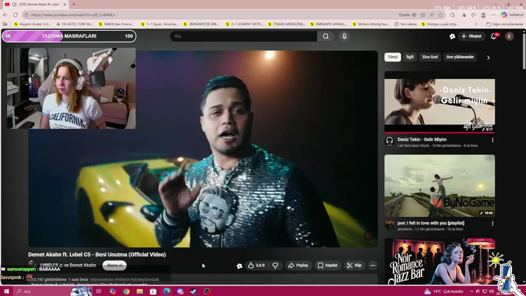Select the Tümü filter chip
This screenshot has width=526, height=296.
pyautogui.click(x=393, y=57)
